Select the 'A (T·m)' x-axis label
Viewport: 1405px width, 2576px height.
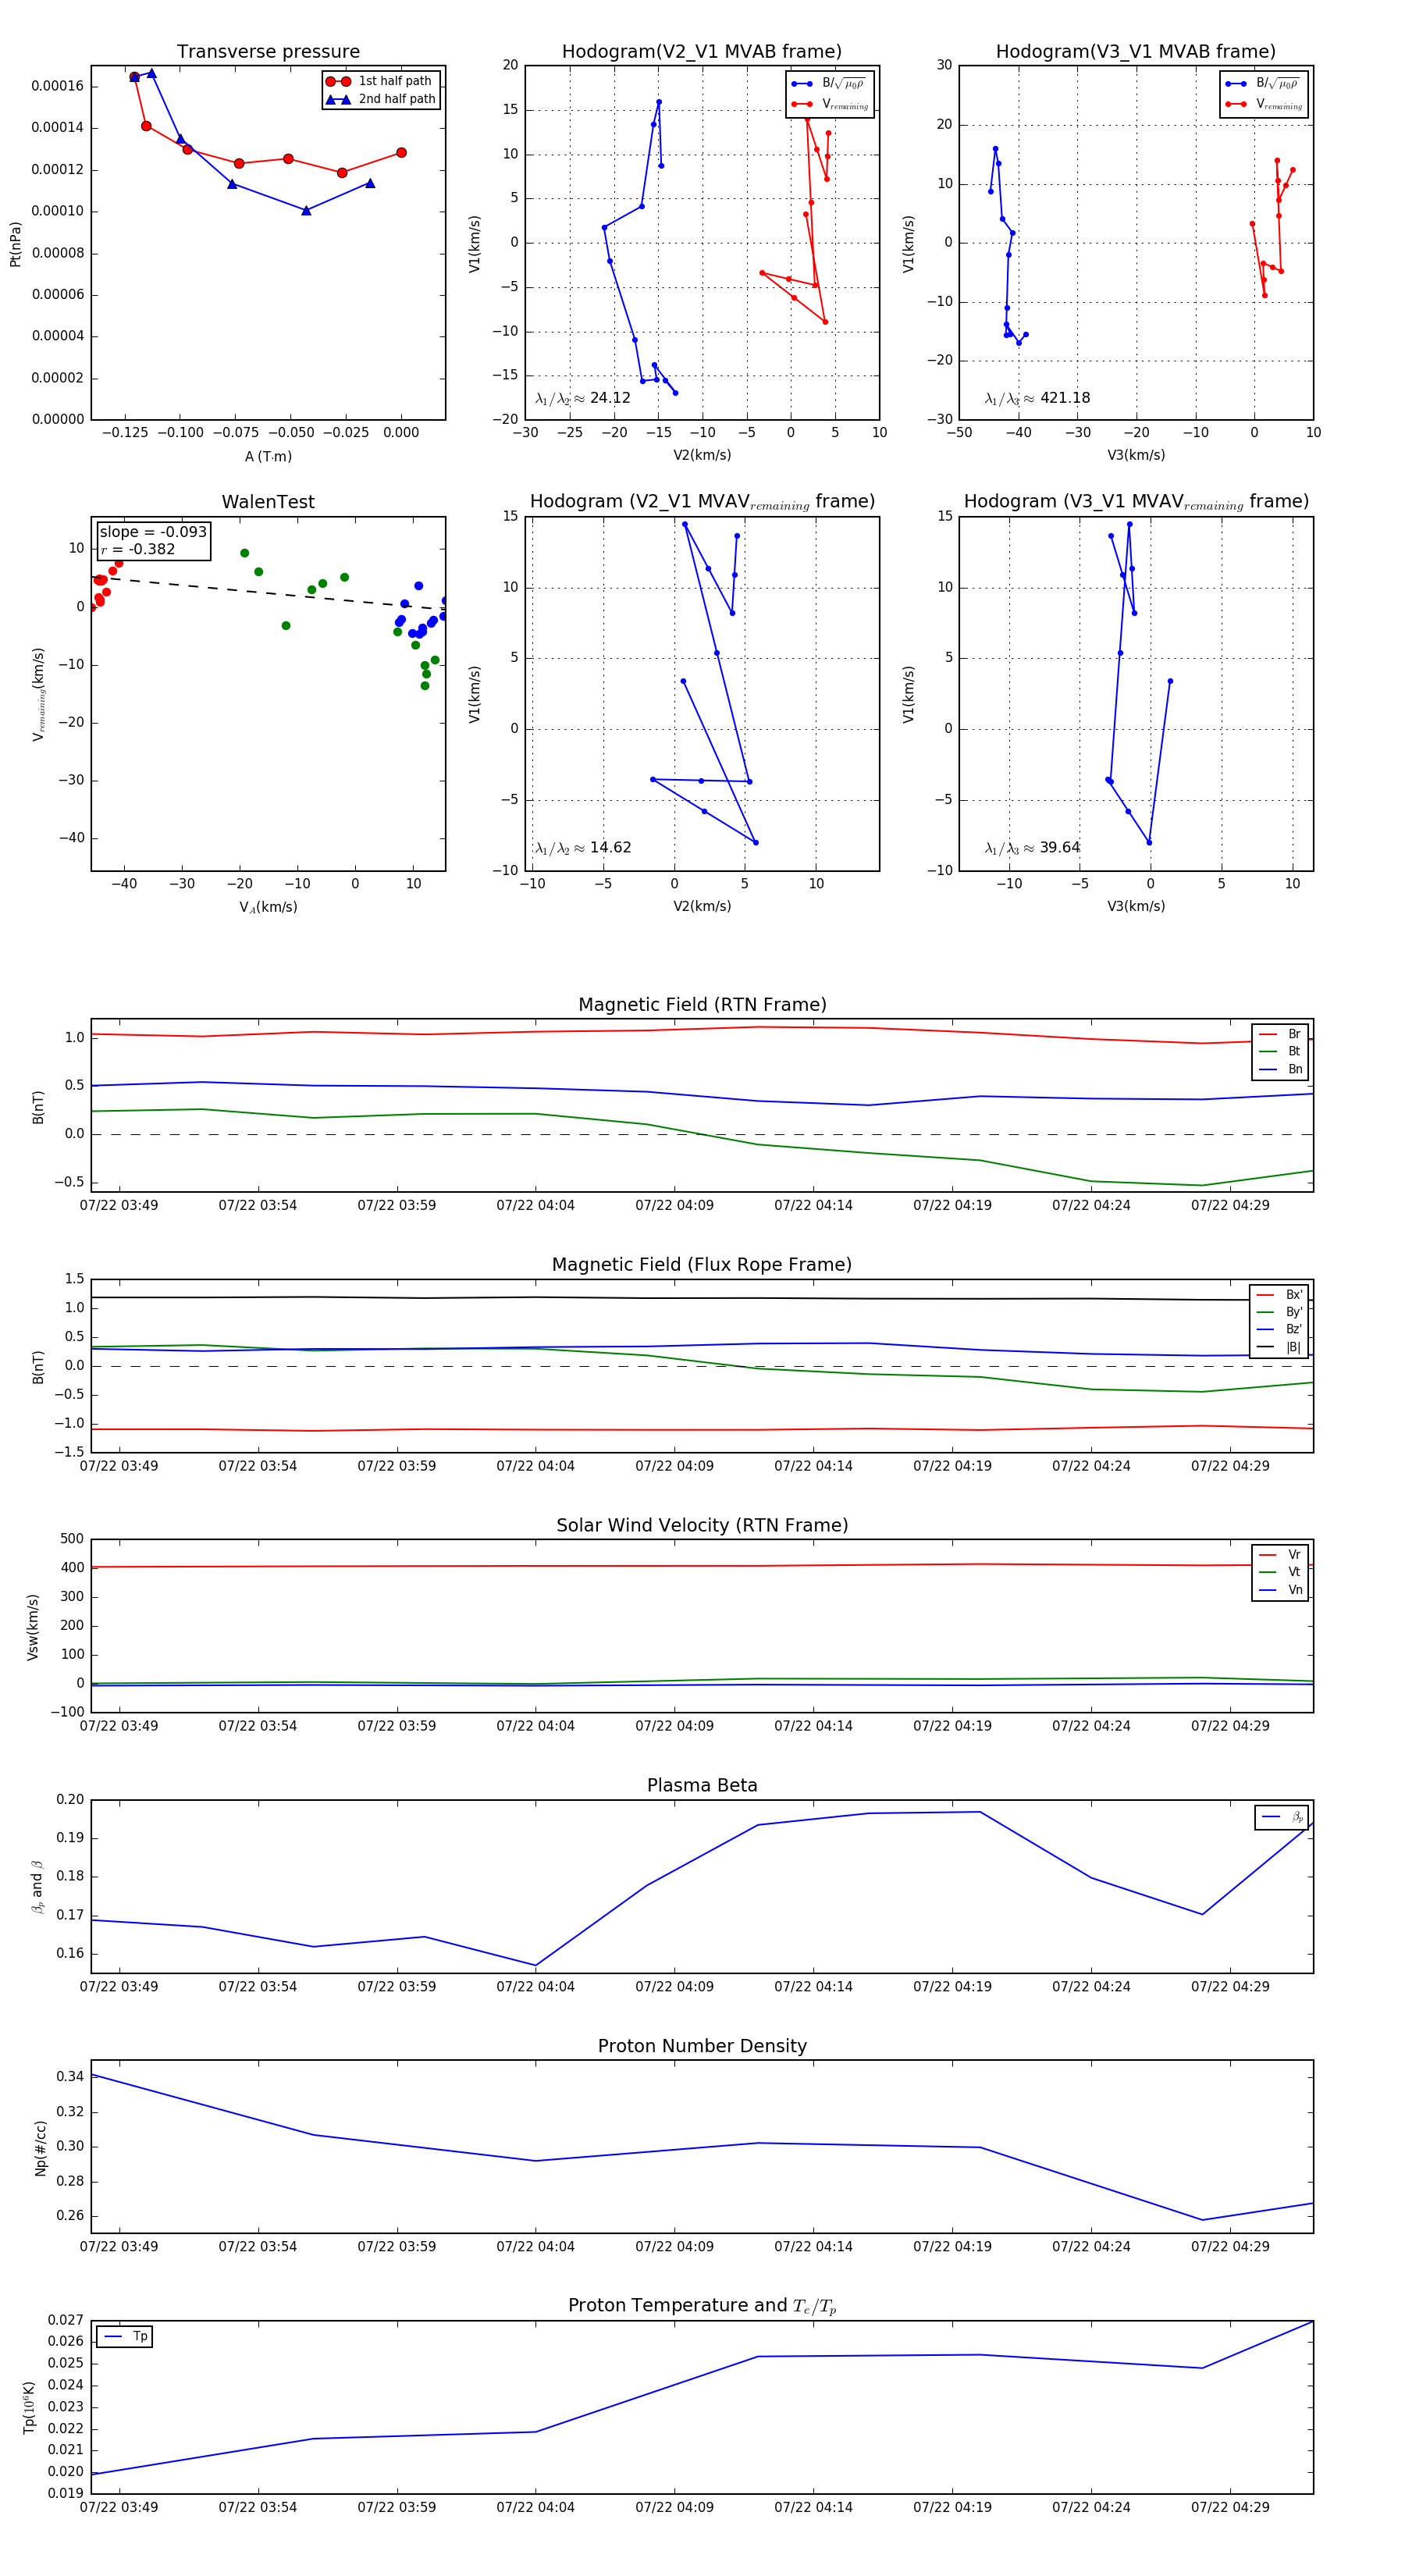(x=268, y=457)
